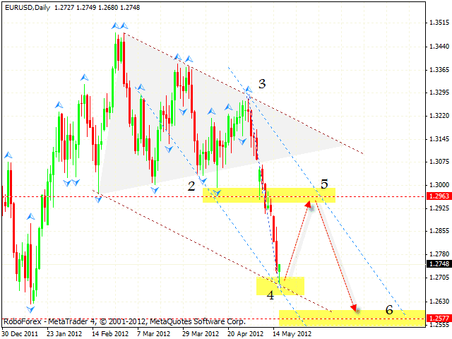This screenshot has height=339, width=452.
Task: Click the yellow zone above label 4
Action: (280, 285)
